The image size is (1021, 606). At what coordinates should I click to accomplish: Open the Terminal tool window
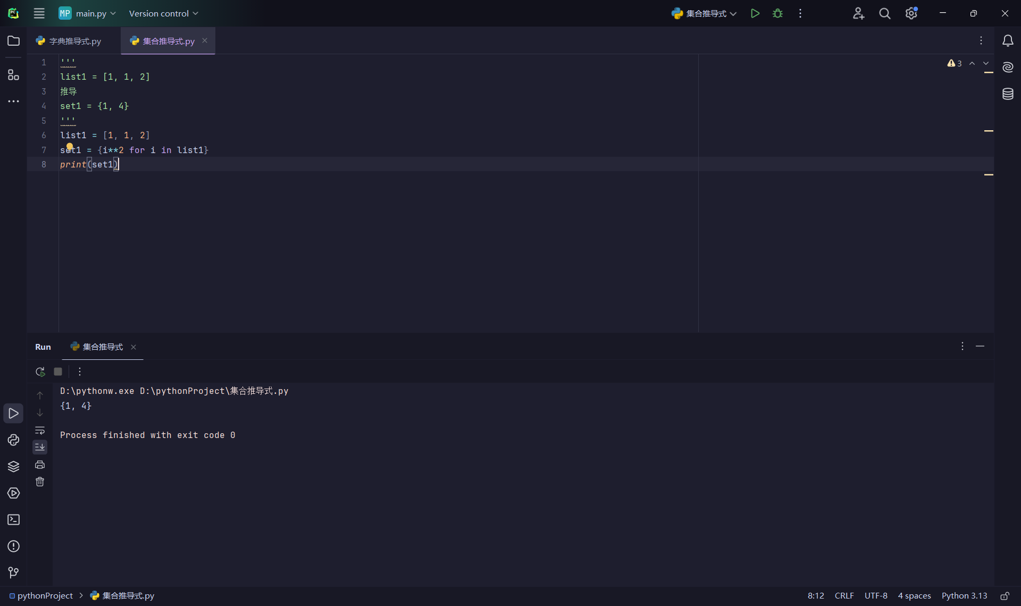point(13,520)
